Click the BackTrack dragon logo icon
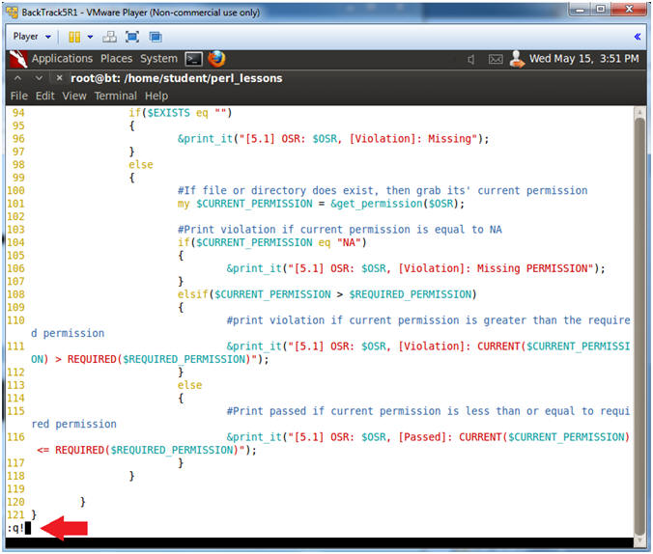Screen dimensions: 653x554 coord(18,59)
